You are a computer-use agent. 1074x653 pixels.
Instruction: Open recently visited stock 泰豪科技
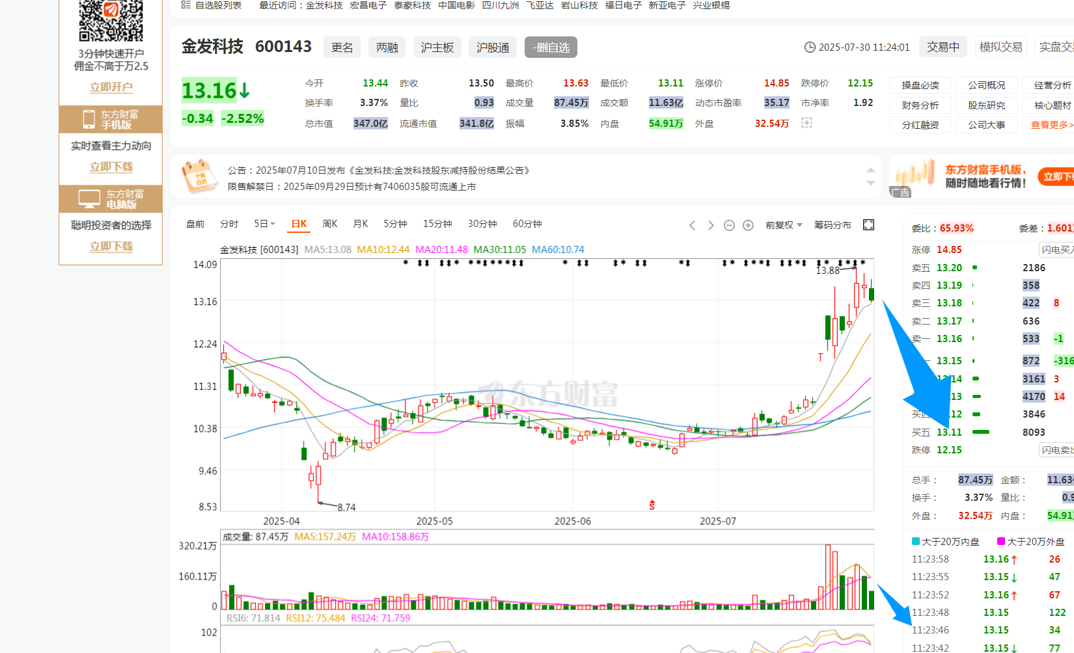click(x=412, y=5)
